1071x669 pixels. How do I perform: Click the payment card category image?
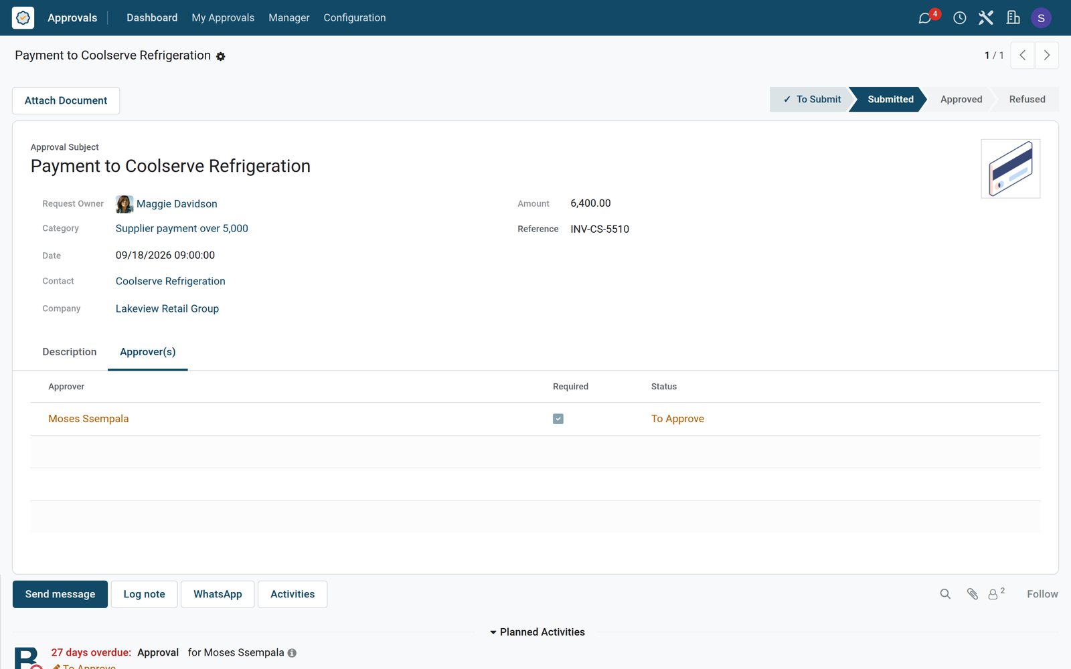coord(1011,169)
